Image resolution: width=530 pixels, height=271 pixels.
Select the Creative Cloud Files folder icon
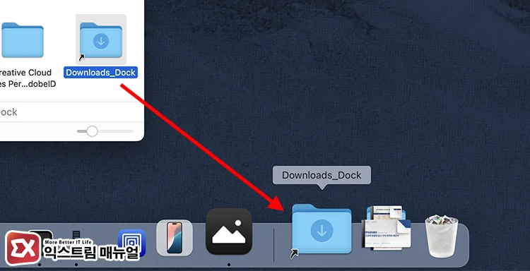23,40
